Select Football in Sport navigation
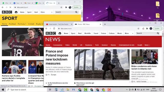This screenshot has width=164, height=92. coord(12,24)
